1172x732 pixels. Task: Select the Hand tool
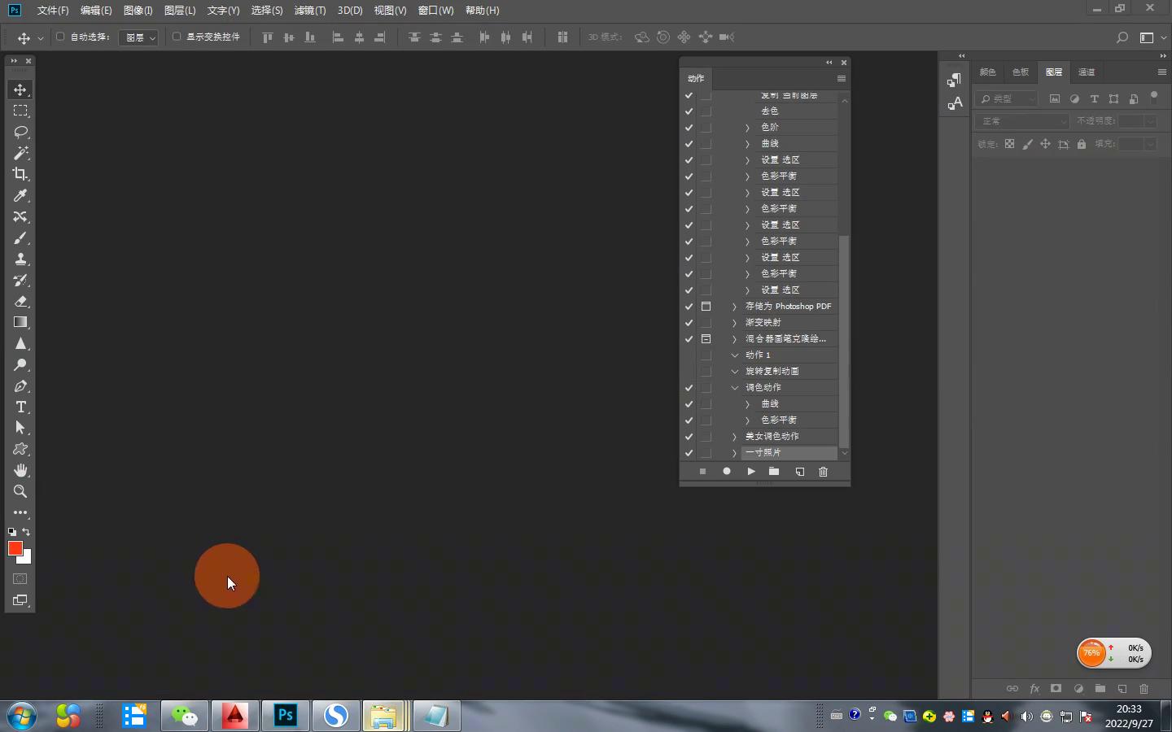(20, 470)
